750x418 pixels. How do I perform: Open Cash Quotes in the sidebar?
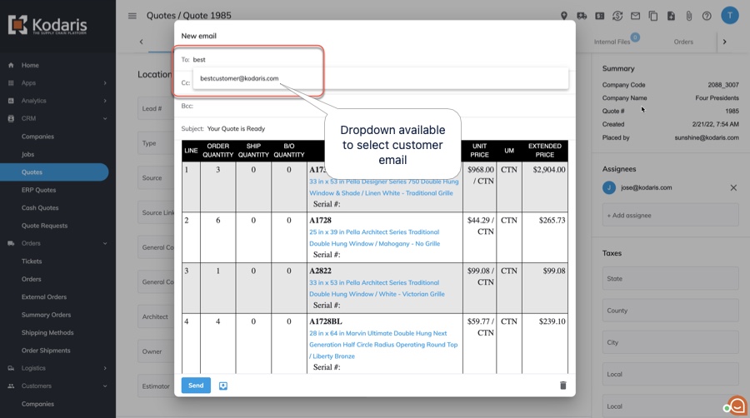tap(40, 208)
